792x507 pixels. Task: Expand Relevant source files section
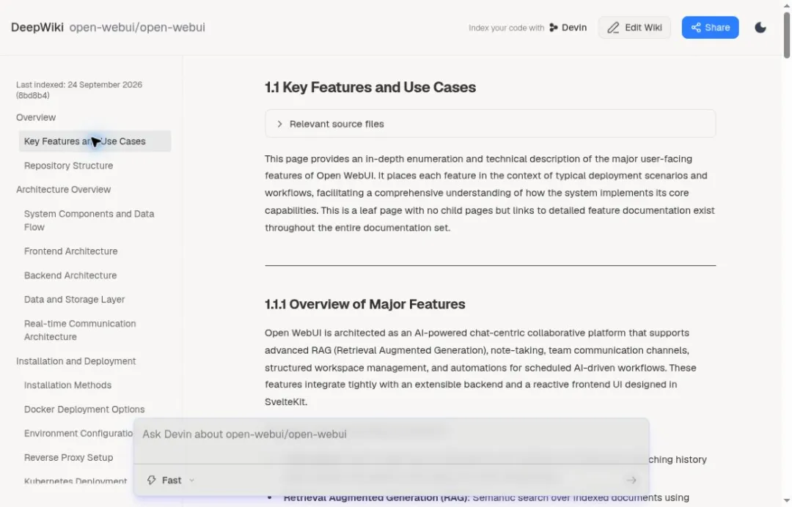click(490, 124)
